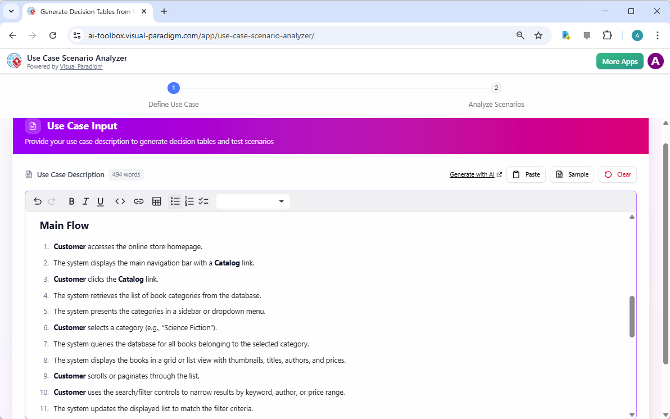Select step 2 Analyze Scenarios
This screenshot has height=419, width=670.
(x=496, y=88)
